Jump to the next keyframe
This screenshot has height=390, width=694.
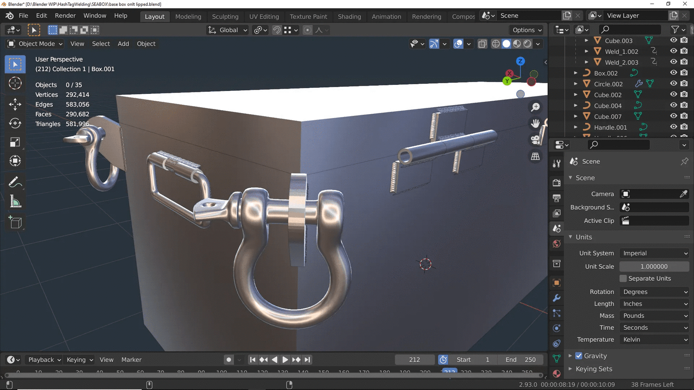(x=296, y=360)
